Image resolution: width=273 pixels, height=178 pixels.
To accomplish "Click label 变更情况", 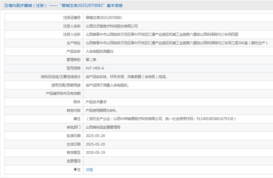I will click(73, 161).
